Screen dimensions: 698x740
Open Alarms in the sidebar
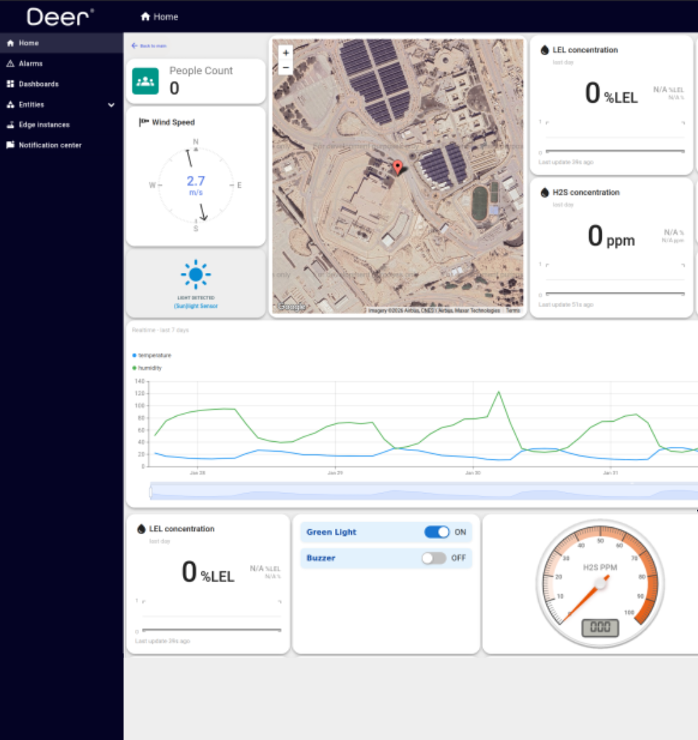click(61, 64)
